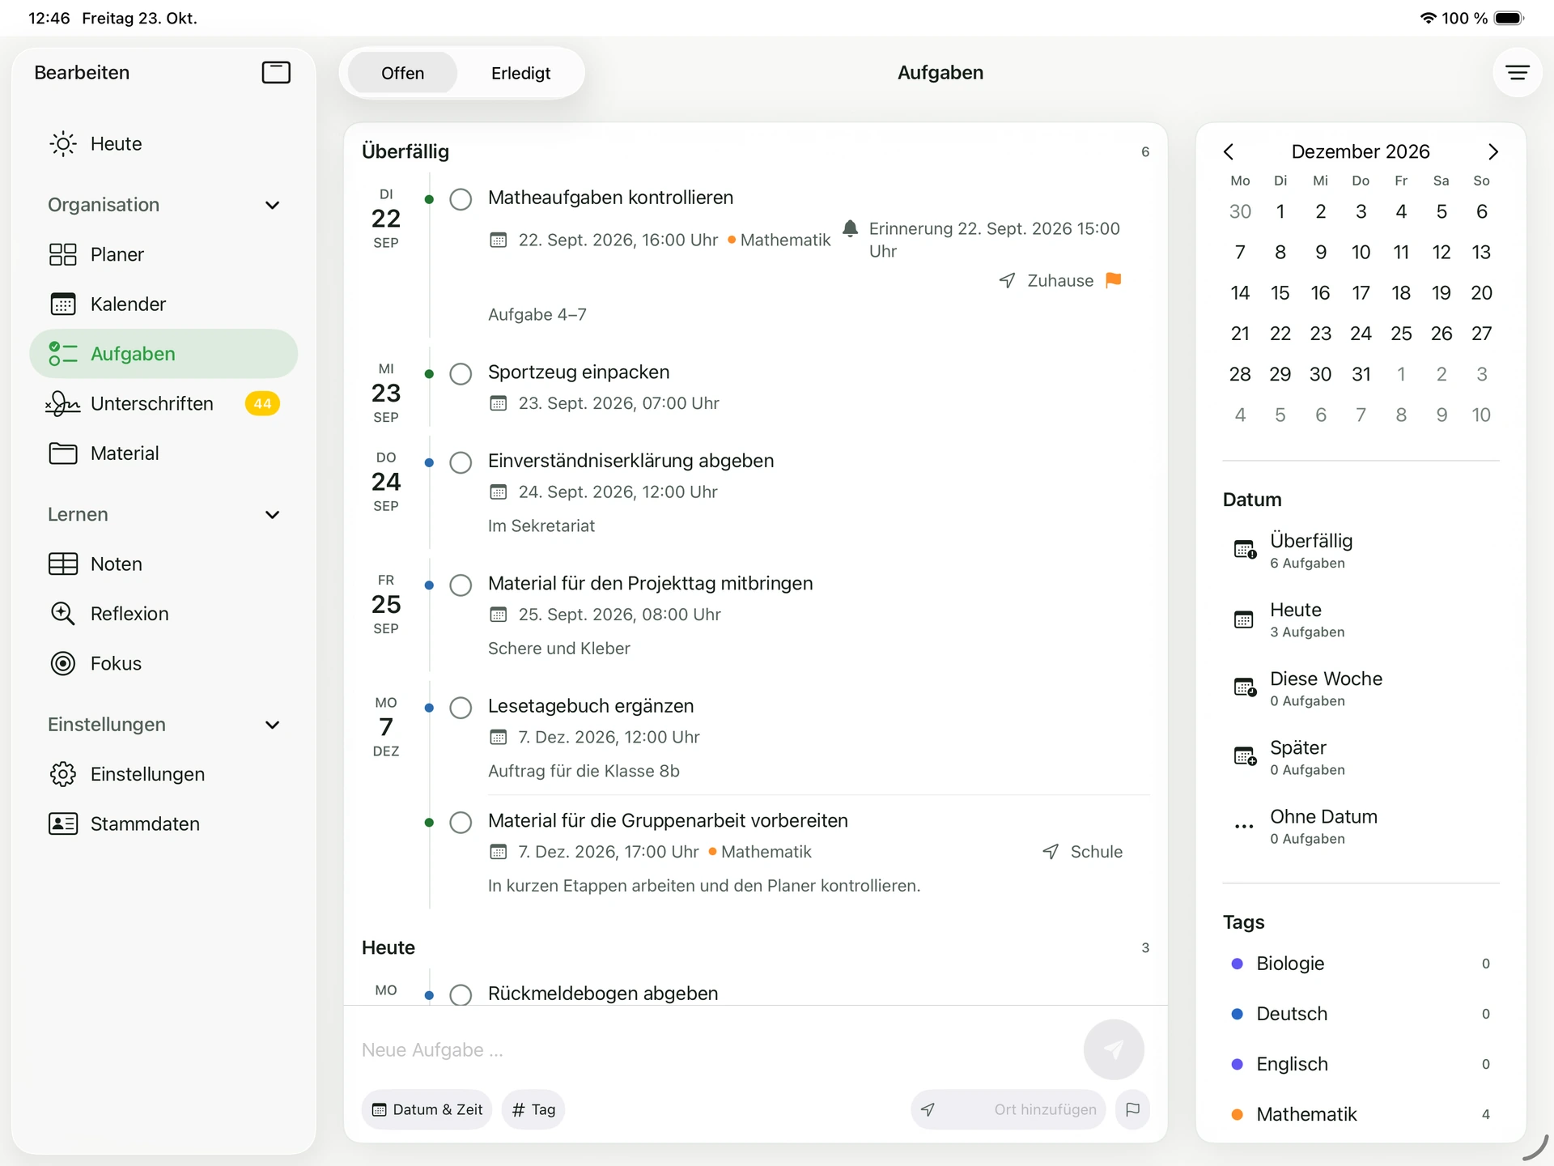The height and width of the screenshot is (1166, 1554).
Task: Open the Material folder icon
Action: coord(63,453)
